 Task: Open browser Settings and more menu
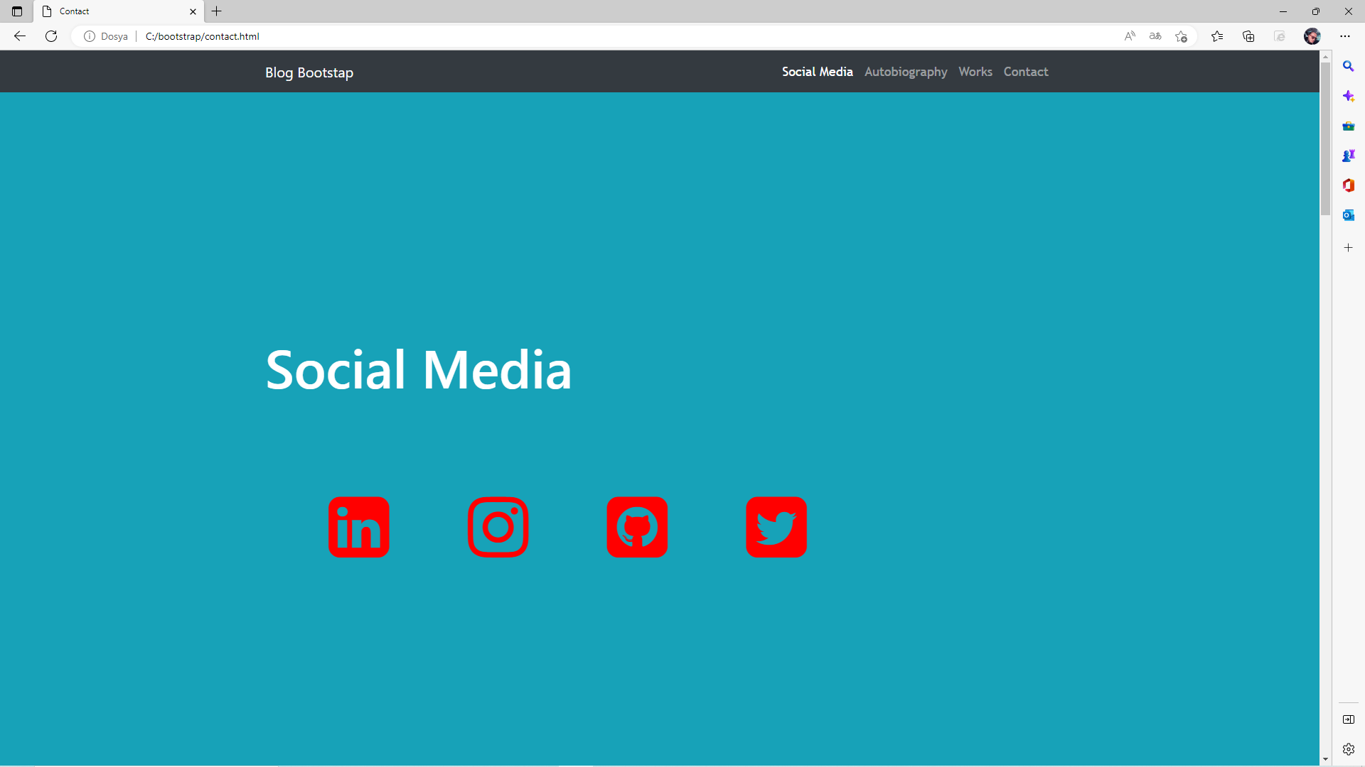coord(1344,36)
